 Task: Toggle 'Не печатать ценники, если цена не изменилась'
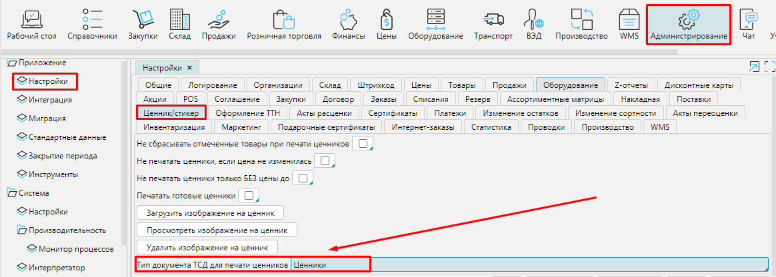pos(324,160)
